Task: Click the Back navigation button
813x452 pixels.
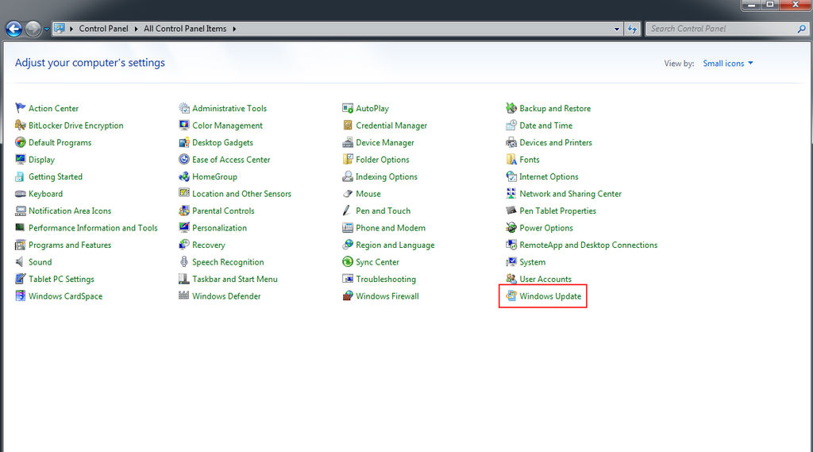Action: [x=14, y=29]
